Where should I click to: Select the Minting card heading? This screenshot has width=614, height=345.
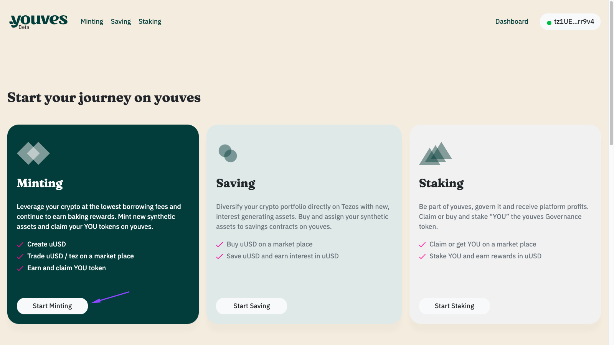pyautogui.click(x=40, y=183)
